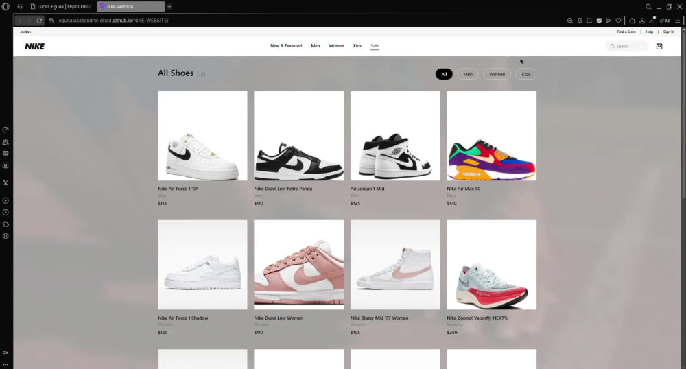Go back to the previous page
The image size is (686, 369).
click(20, 21)
